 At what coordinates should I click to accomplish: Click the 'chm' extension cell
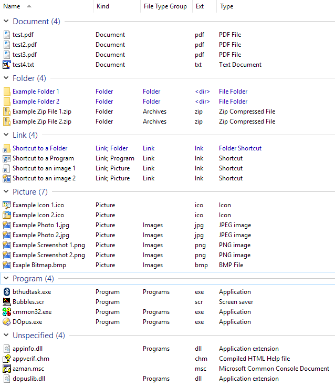coord(201,359)
